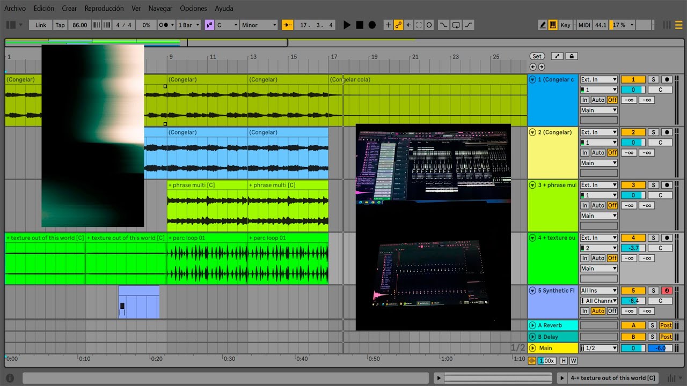687x386 pixels.
Task: Open track 5 All Ins input dropdown
Action: (599, 291)
